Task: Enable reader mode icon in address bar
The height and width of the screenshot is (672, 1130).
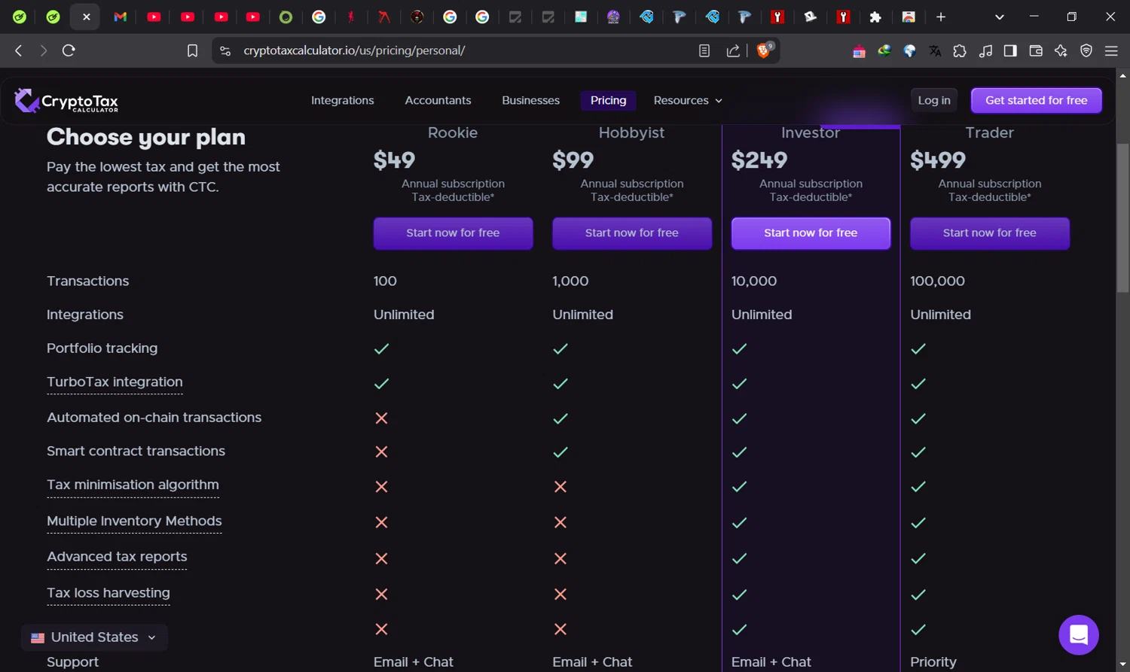Action: point(704,50)
